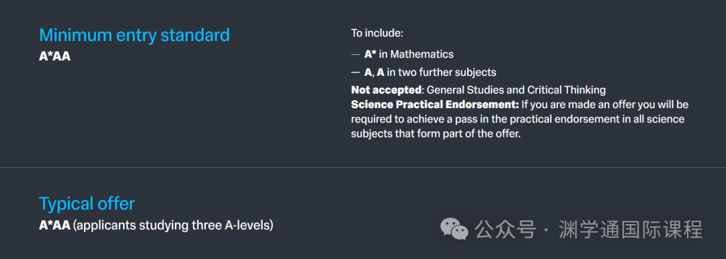
Task: Click bold 'Science Practical Endorsement:' label
Action: [435, 104]
